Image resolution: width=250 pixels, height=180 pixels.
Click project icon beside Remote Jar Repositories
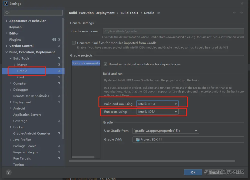click(x=59, y=96)
